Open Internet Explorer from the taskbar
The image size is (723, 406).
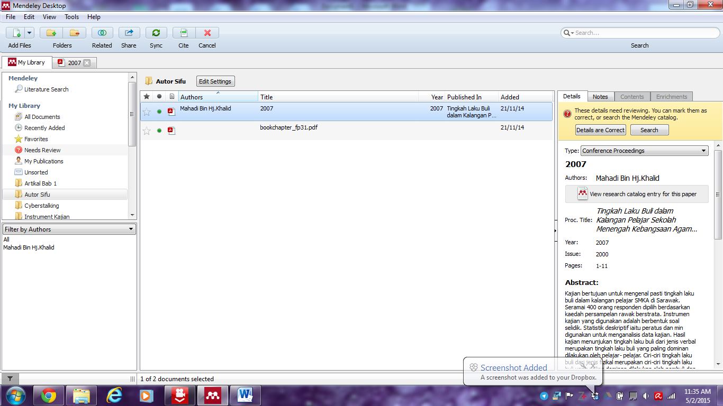(114, 395)
